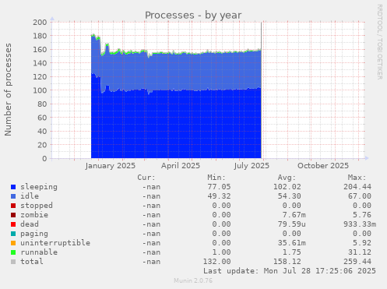Click total min value 132.00

(x=216, y=262)
